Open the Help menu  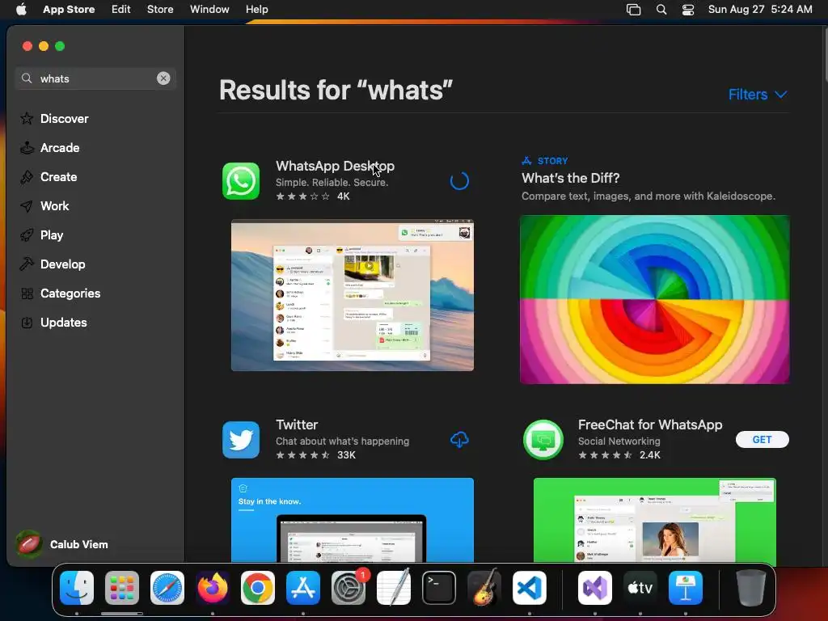(256, 9)
